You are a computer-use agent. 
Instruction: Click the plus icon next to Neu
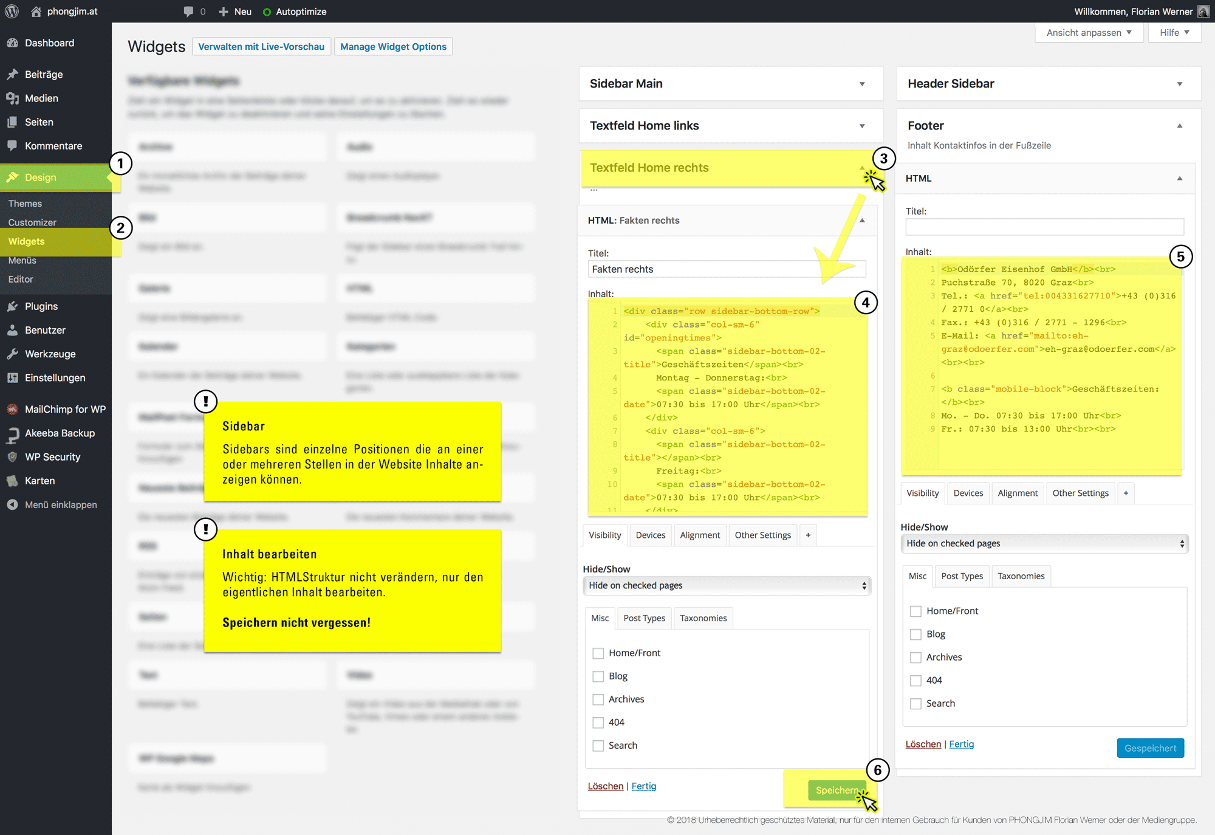tap(224, 12)
